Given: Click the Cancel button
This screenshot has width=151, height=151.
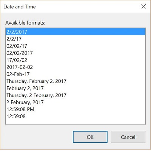Looking at the screenshot, I should (128, 137).
